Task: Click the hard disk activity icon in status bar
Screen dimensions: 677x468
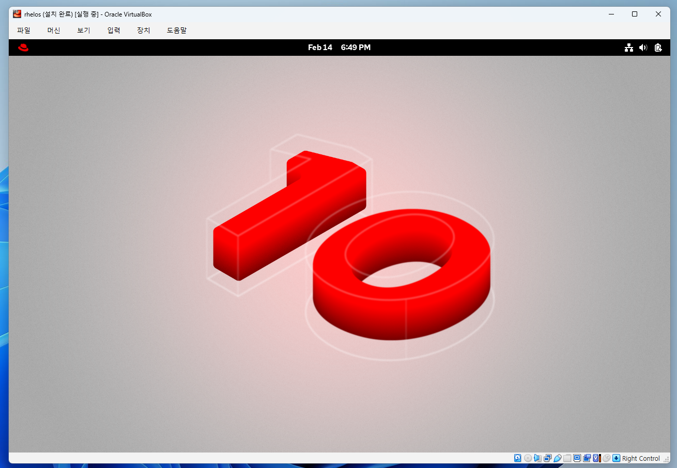Action: (517, 458)
